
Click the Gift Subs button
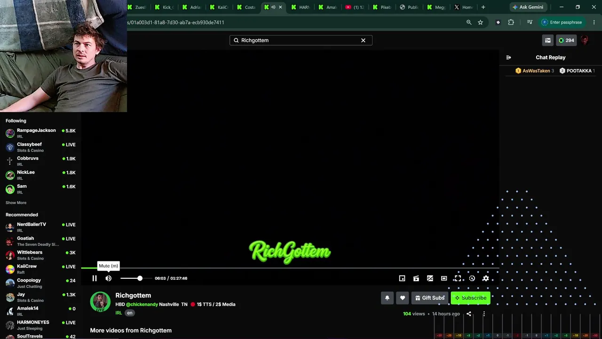point(430,298)
